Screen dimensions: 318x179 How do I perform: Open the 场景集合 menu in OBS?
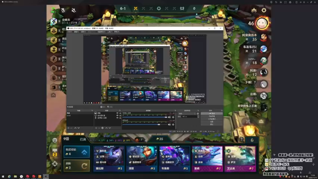click(101, 32)
